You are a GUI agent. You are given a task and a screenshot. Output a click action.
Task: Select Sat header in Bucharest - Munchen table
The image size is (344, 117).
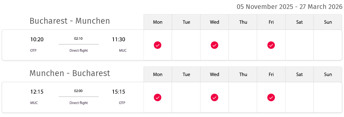click(299, 22)
